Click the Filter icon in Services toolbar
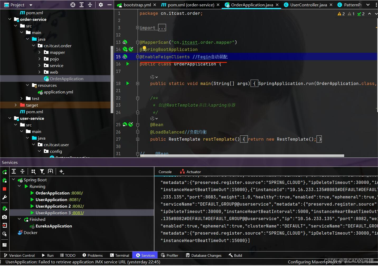The height and width of the screenshot is (266, 378). tap(42, 172)
